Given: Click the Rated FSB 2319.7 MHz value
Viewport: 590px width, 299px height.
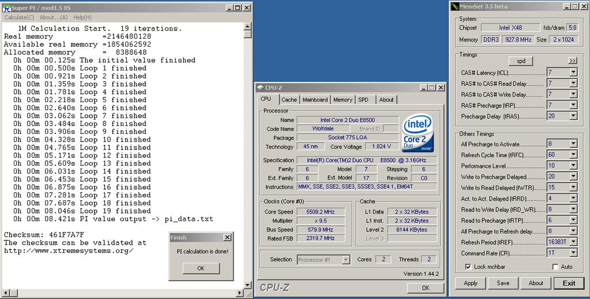Looking at the screenshot, I should coord(321,238).
